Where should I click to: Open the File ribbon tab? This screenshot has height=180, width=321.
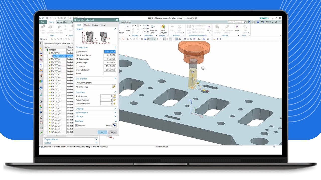pos(43,22)
